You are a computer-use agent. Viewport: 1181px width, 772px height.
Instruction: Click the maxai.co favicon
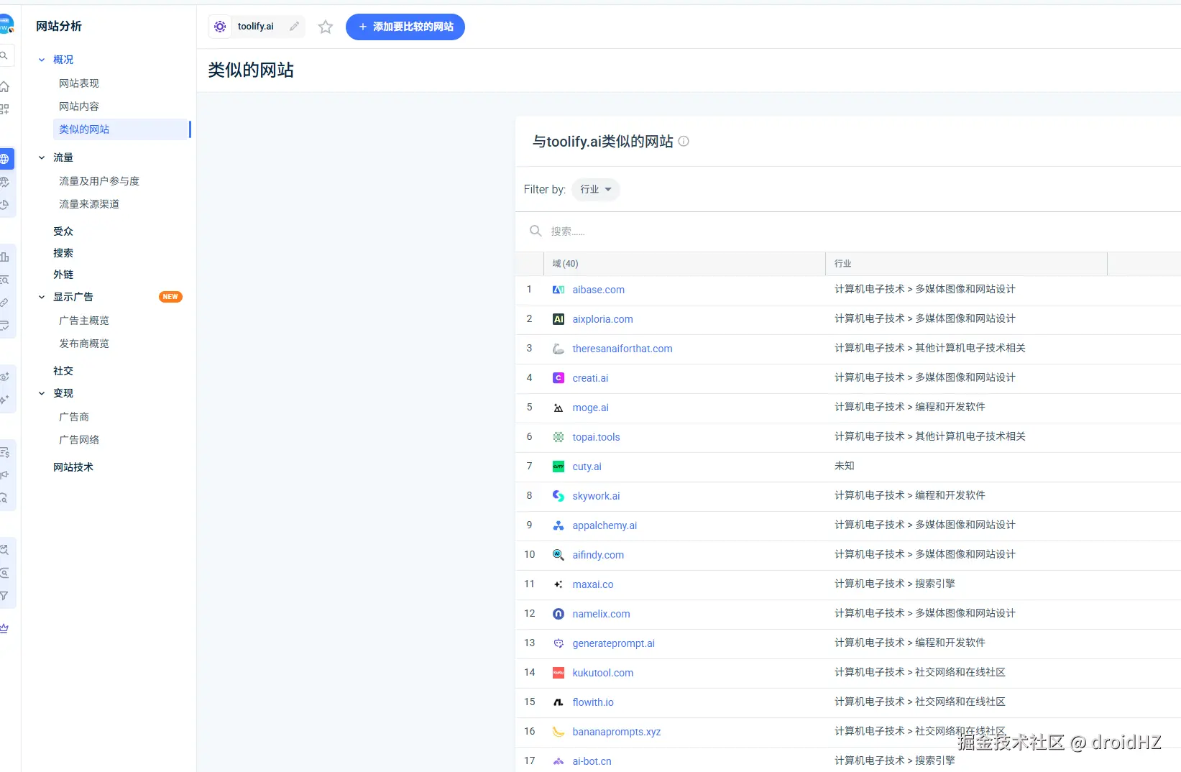[559, 584]
